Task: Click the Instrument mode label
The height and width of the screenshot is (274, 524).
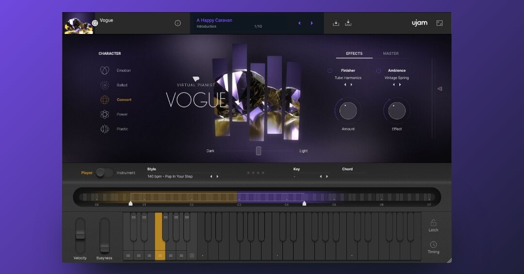Action: tap(126, 173)
